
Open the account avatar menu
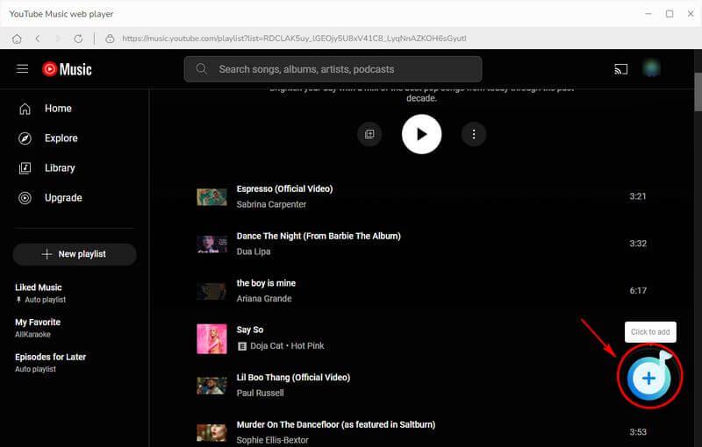point(651,69)
